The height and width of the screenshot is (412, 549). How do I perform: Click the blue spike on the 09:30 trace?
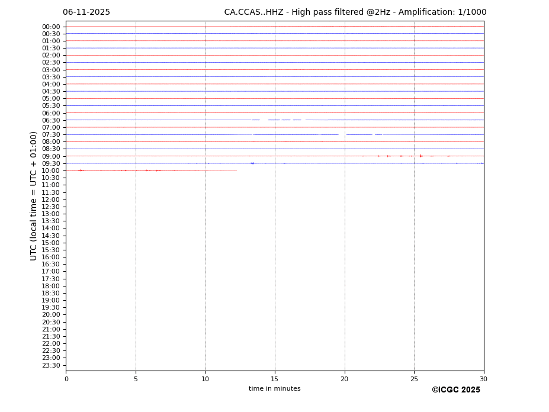252,163
